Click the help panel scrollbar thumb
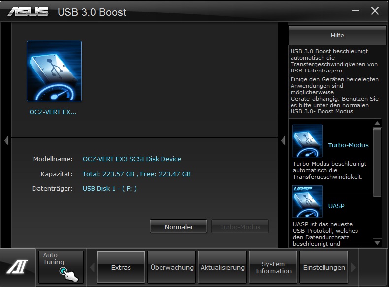Screen dimensions: 389x287 pos(377,162)
